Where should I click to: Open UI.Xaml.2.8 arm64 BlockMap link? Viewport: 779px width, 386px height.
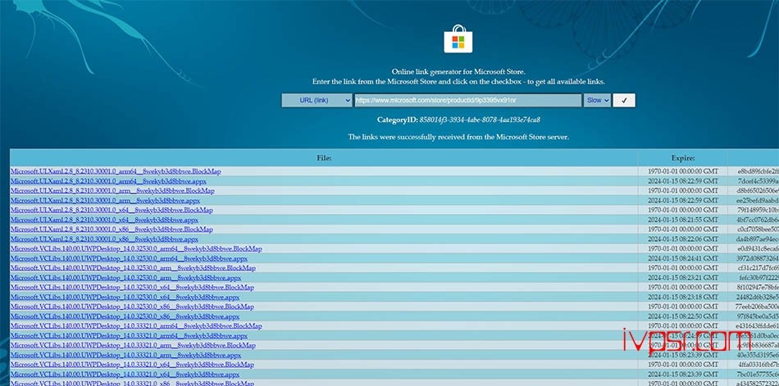coord(116,171)
